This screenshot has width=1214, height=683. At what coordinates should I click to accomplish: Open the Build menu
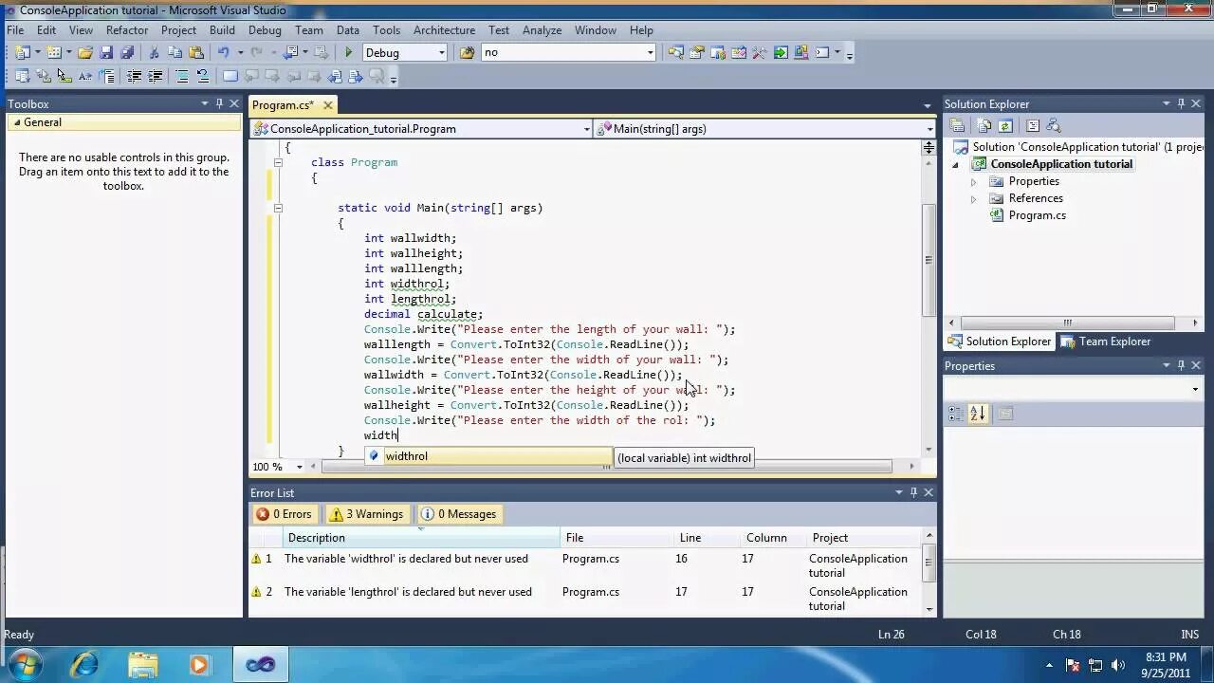(222, 30)
